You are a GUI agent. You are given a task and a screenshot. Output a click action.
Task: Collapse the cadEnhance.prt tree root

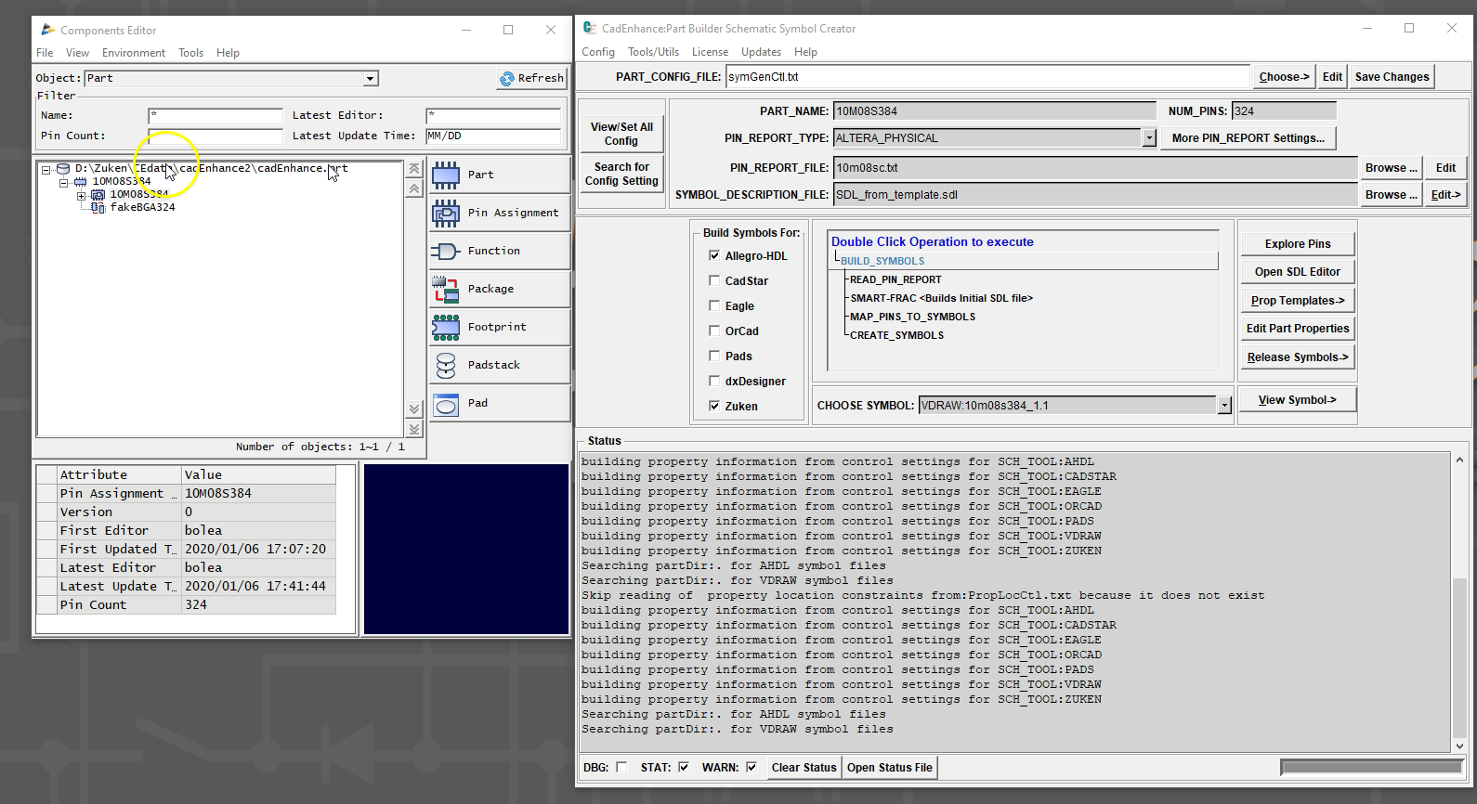[46, 169]
